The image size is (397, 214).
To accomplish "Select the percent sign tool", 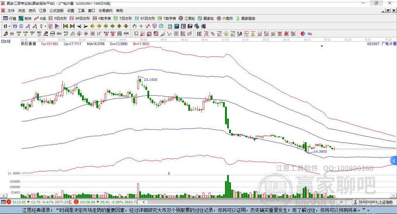I will point(213,34).
